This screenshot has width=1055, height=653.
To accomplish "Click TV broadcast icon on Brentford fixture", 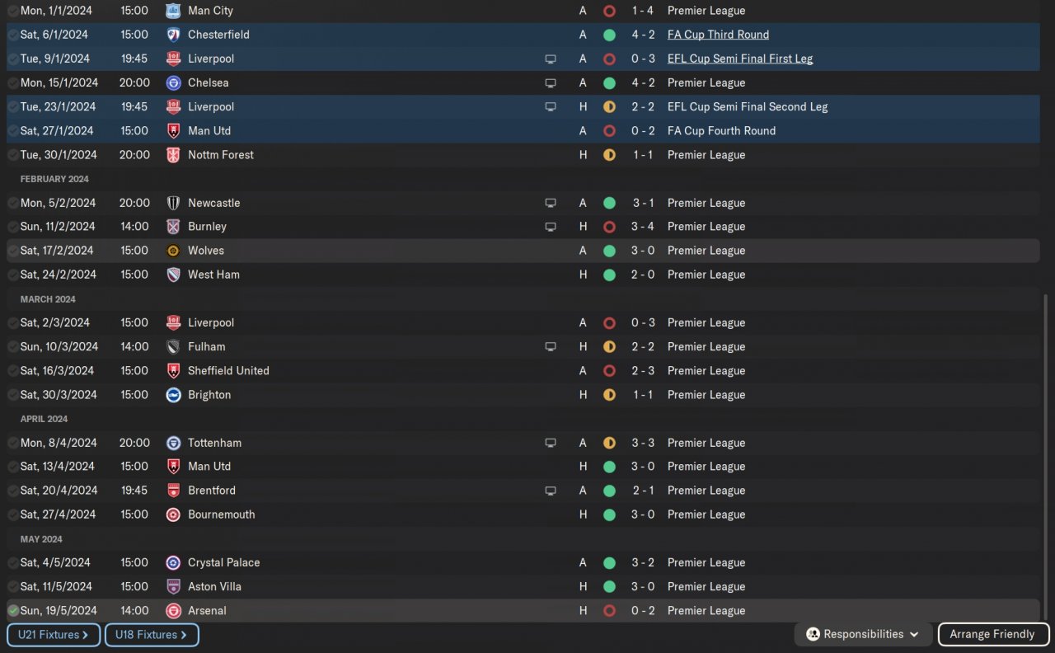I will 551,491.
